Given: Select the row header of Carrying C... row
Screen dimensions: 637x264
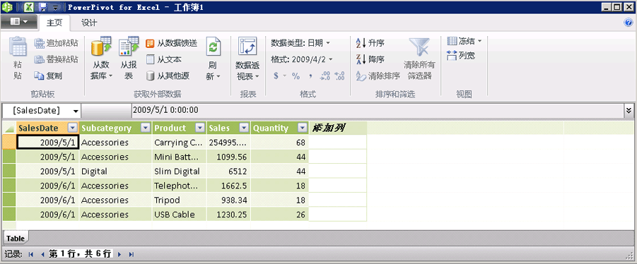Looking at the screenshot, I should coord(9,143).
